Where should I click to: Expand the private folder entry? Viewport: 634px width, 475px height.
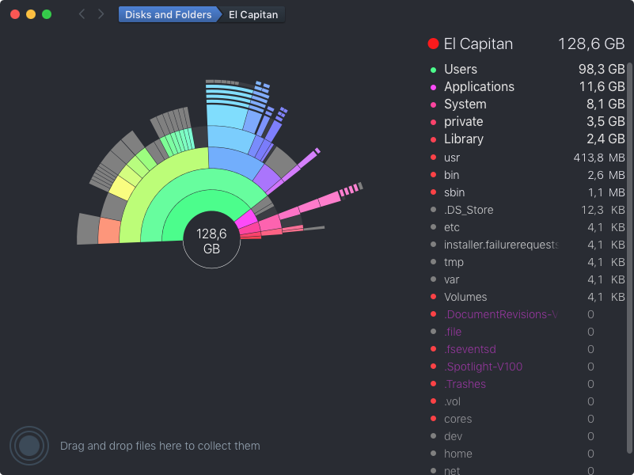click(x=463, y=122)
